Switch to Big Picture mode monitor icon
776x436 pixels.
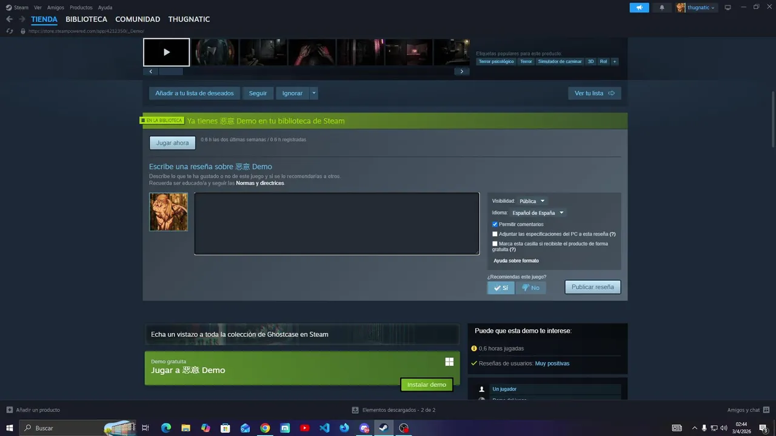(x=727, y=7)
